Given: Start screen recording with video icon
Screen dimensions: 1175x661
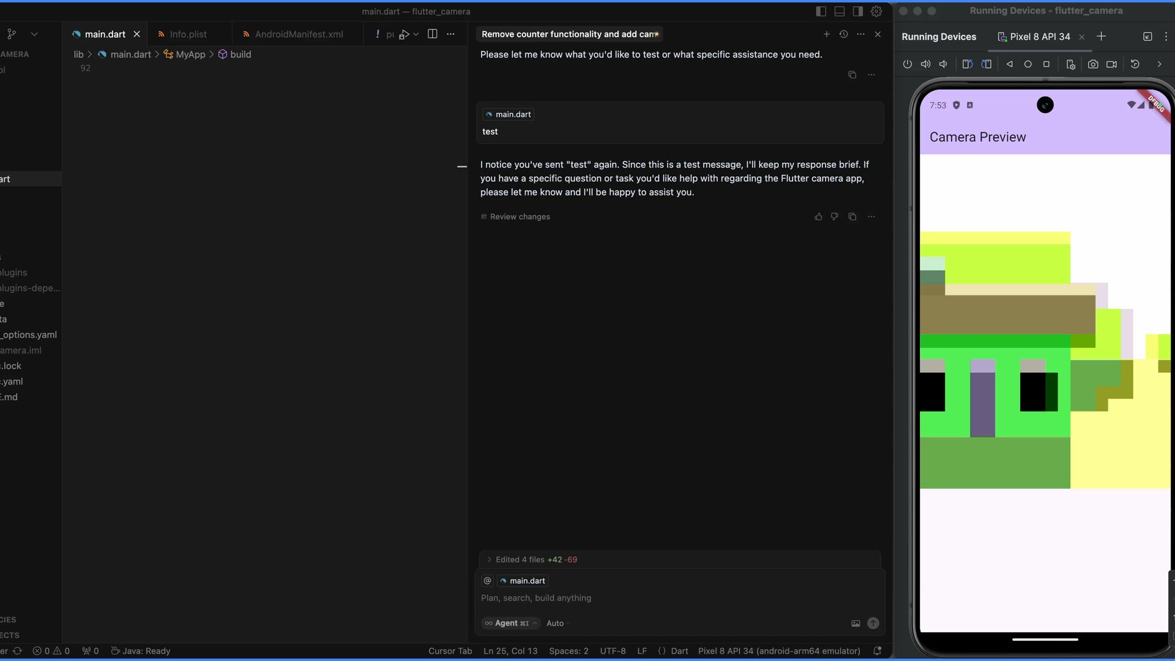Looking at the screenshot, I should pos(1111,64).
